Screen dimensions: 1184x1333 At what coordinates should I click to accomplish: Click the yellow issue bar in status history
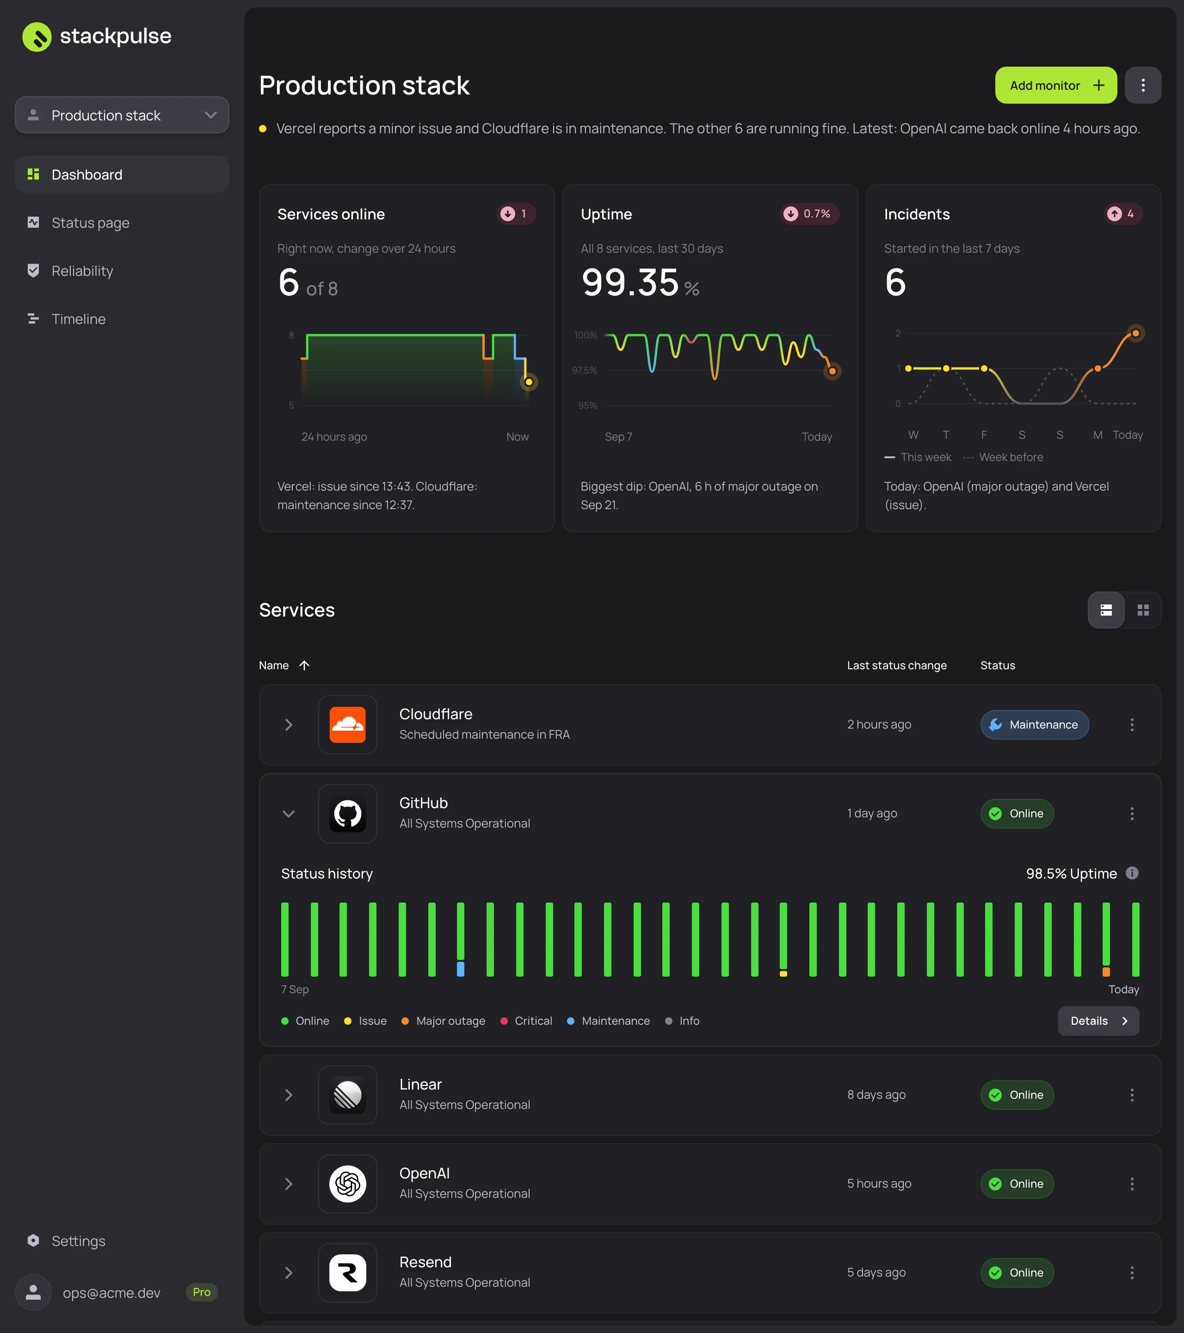(x=783, y=974)
